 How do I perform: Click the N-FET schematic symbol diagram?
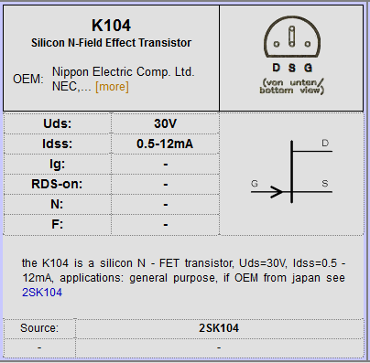pos(291,172)
